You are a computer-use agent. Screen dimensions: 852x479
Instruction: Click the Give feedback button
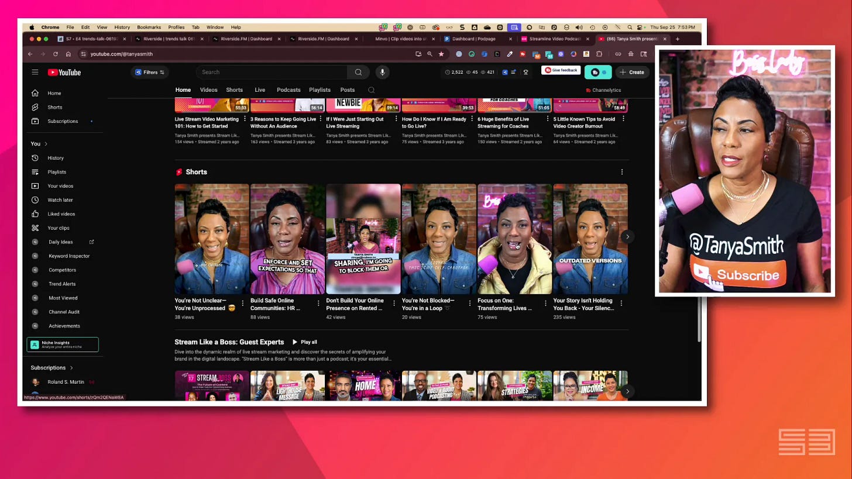tap(561, 70)
